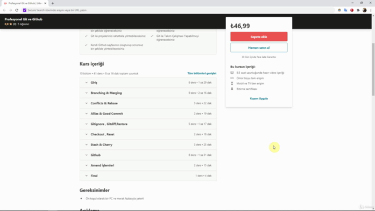The height and width of the screenshot is (211, 375).
Task: Click the browser back arrow
Action: click(x=4, y=11)
